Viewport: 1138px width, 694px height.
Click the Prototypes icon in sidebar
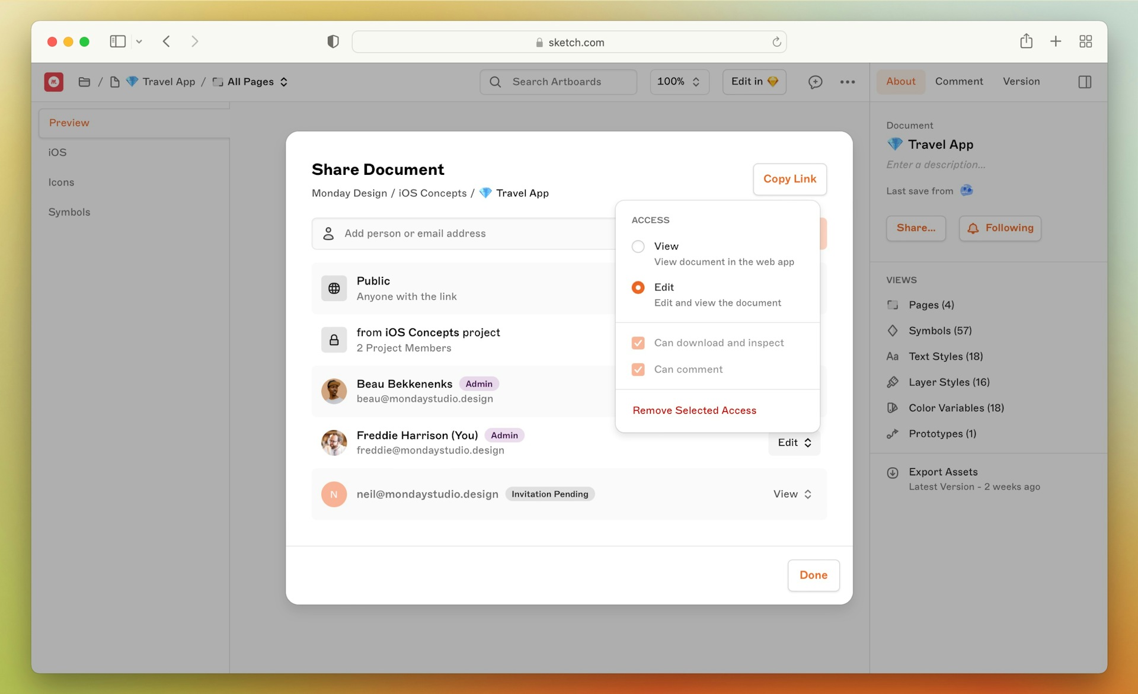coord(893,433)
